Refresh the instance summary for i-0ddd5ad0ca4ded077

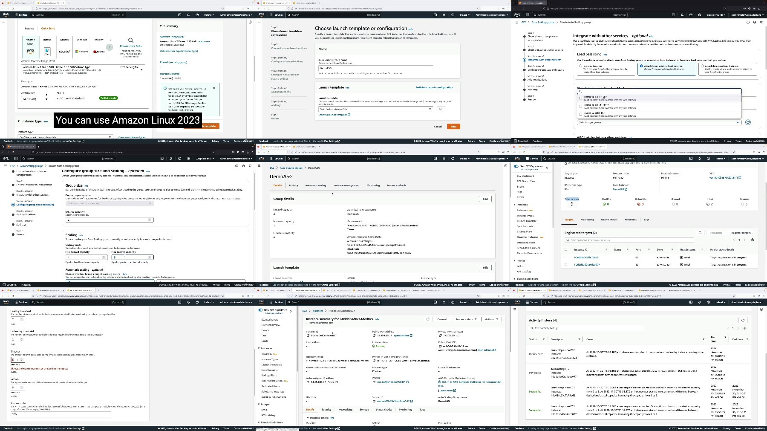coord(428,319)
